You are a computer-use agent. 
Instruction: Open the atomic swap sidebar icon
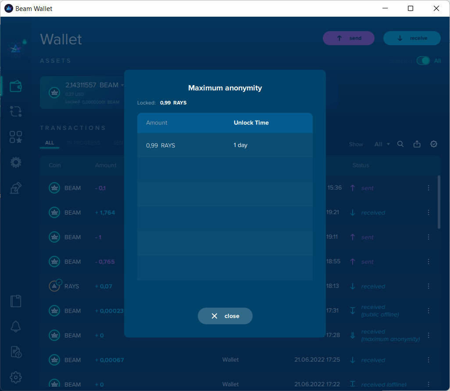click(x=16, y=111)
